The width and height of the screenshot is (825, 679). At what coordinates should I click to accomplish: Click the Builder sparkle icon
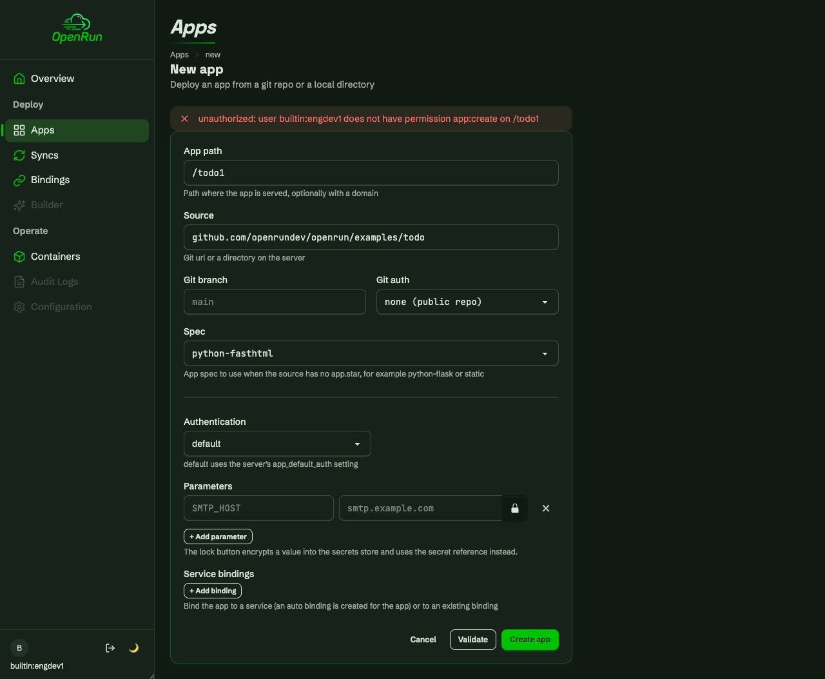19,205
